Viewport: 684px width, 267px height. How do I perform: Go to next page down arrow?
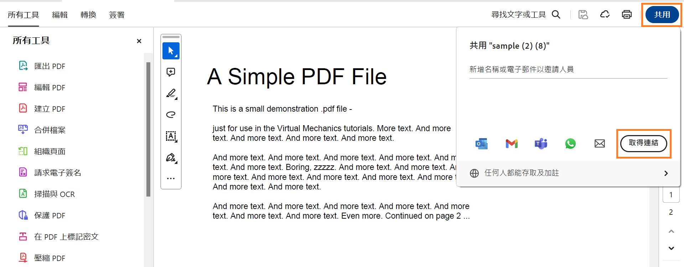(671, 248)
